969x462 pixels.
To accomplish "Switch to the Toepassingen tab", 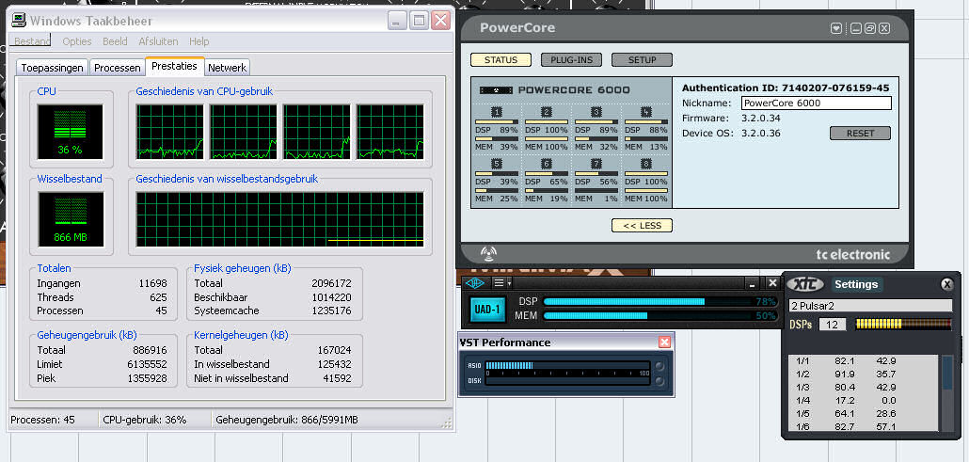I will point(53,68).
